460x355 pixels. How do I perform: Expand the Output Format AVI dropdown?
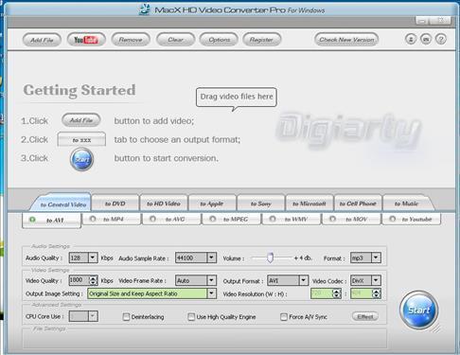coord(303,280)
